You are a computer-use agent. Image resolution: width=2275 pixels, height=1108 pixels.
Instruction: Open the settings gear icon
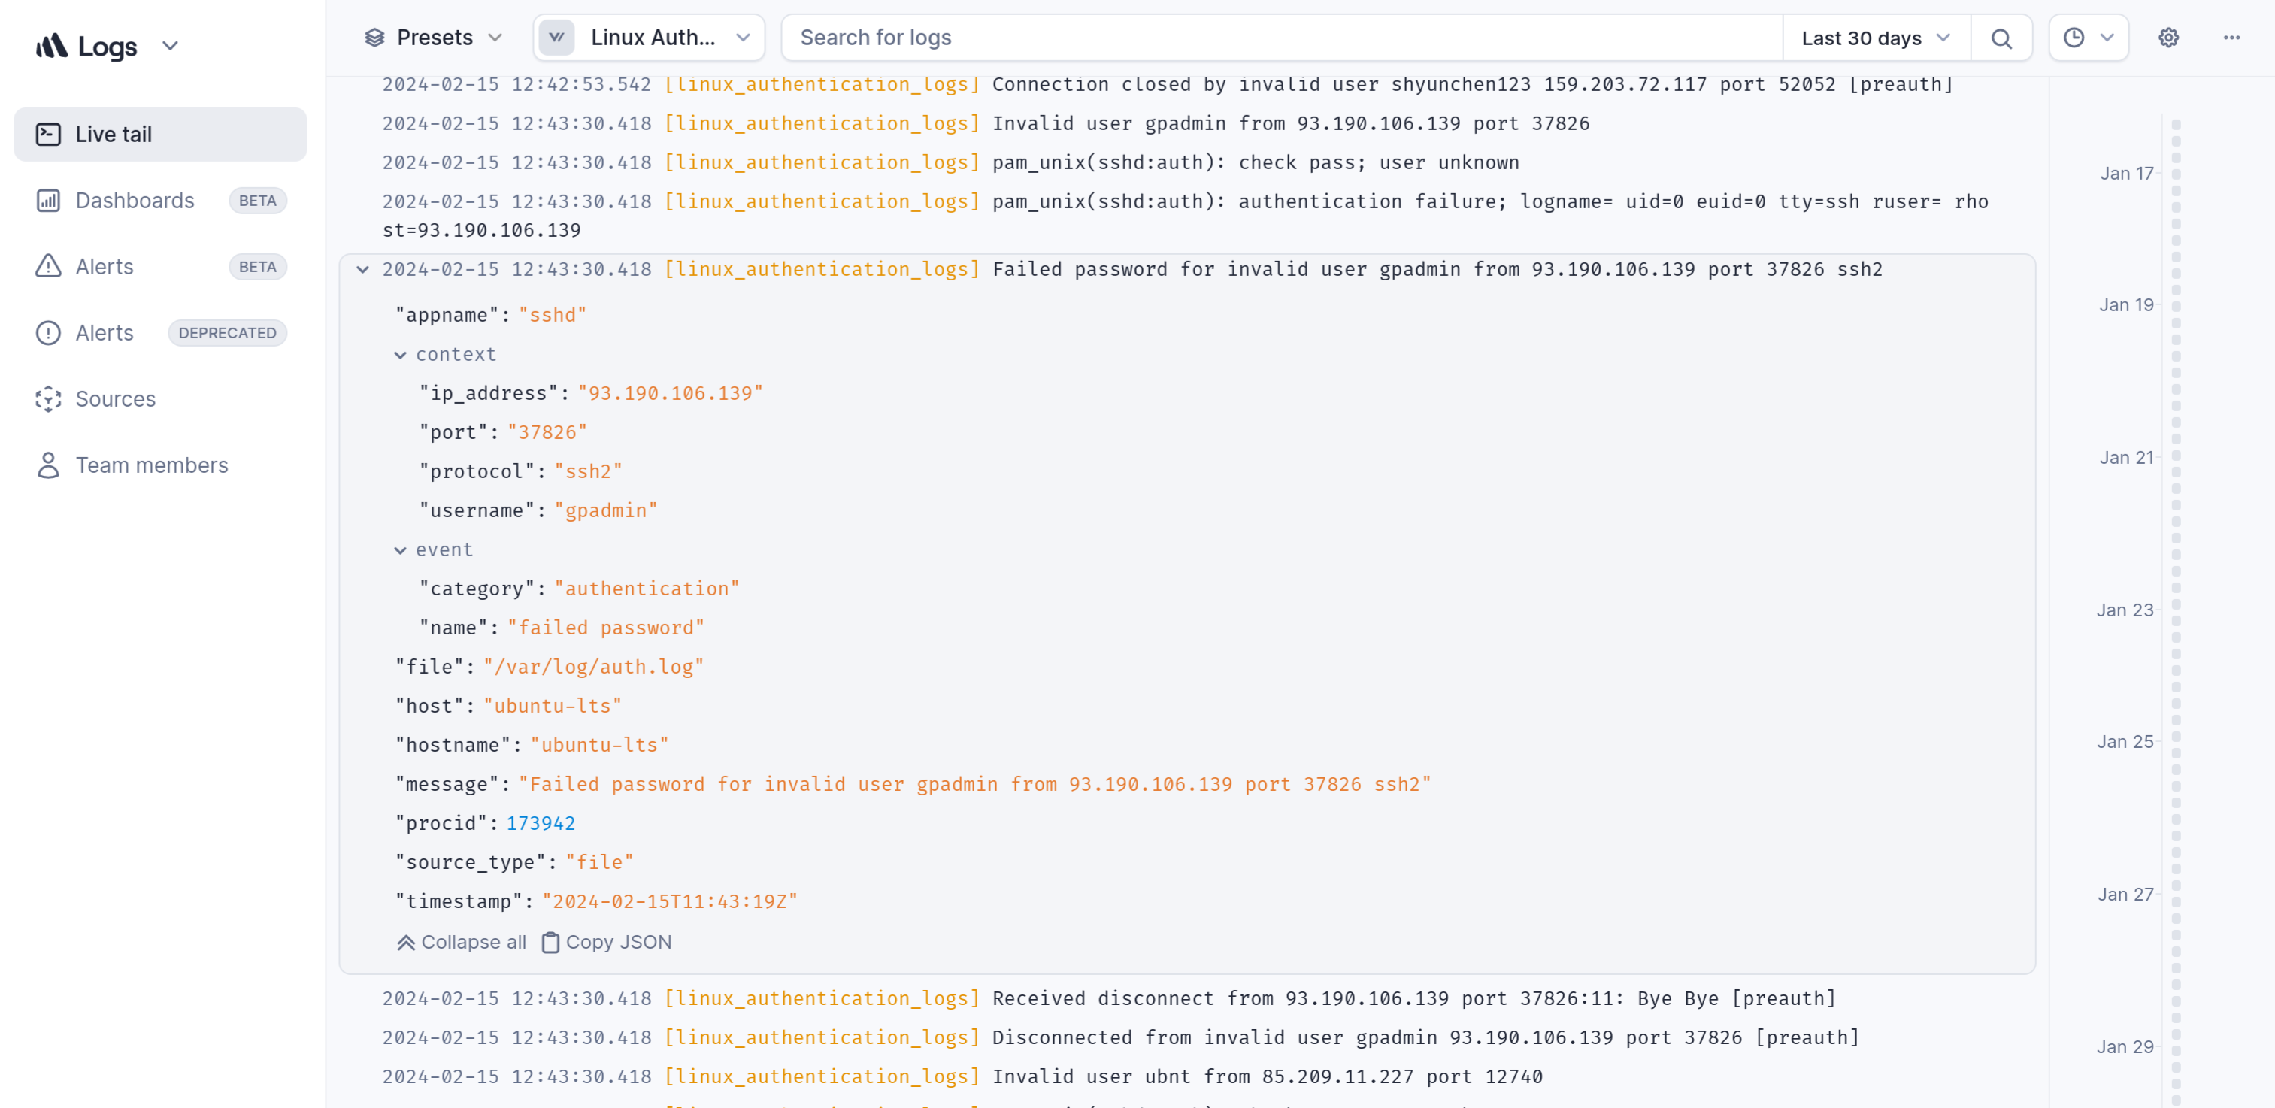tap(2168, 38)
